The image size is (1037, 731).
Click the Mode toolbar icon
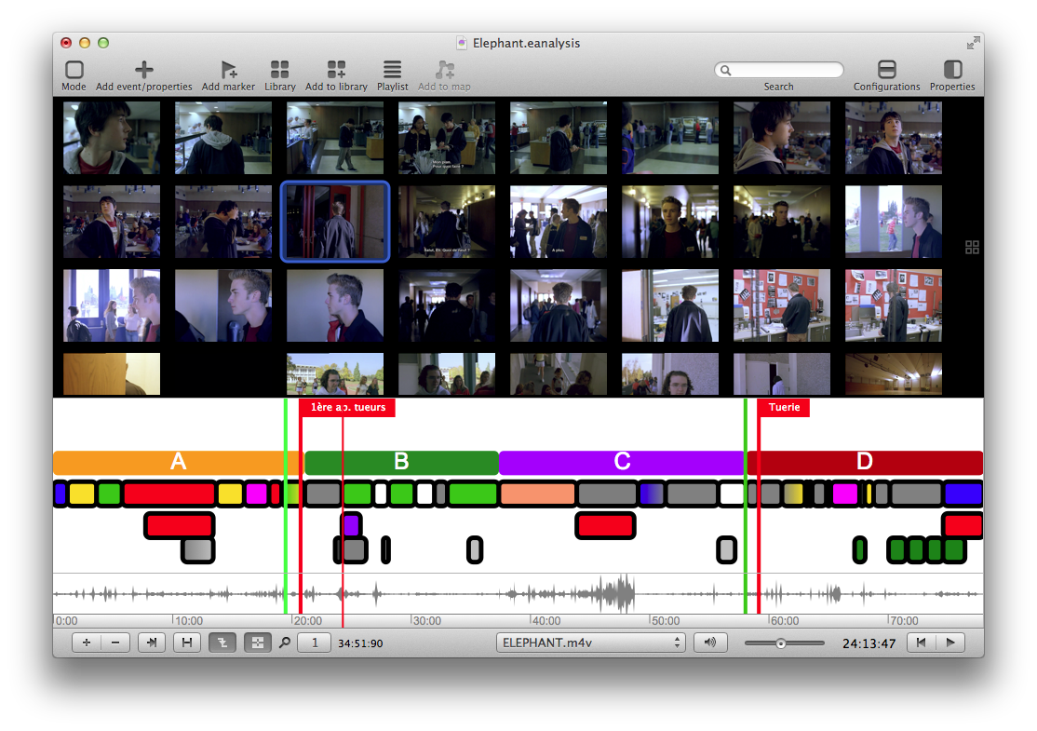point(74,70)
